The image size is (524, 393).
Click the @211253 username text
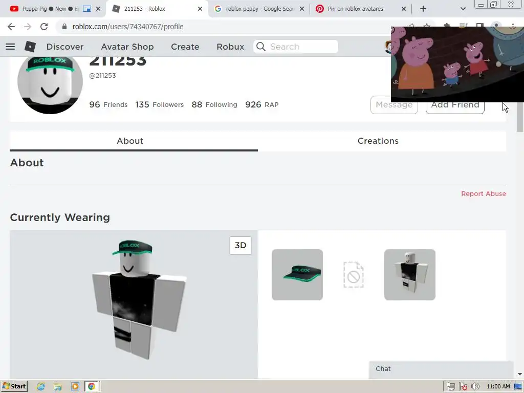[x=102, y=76]
